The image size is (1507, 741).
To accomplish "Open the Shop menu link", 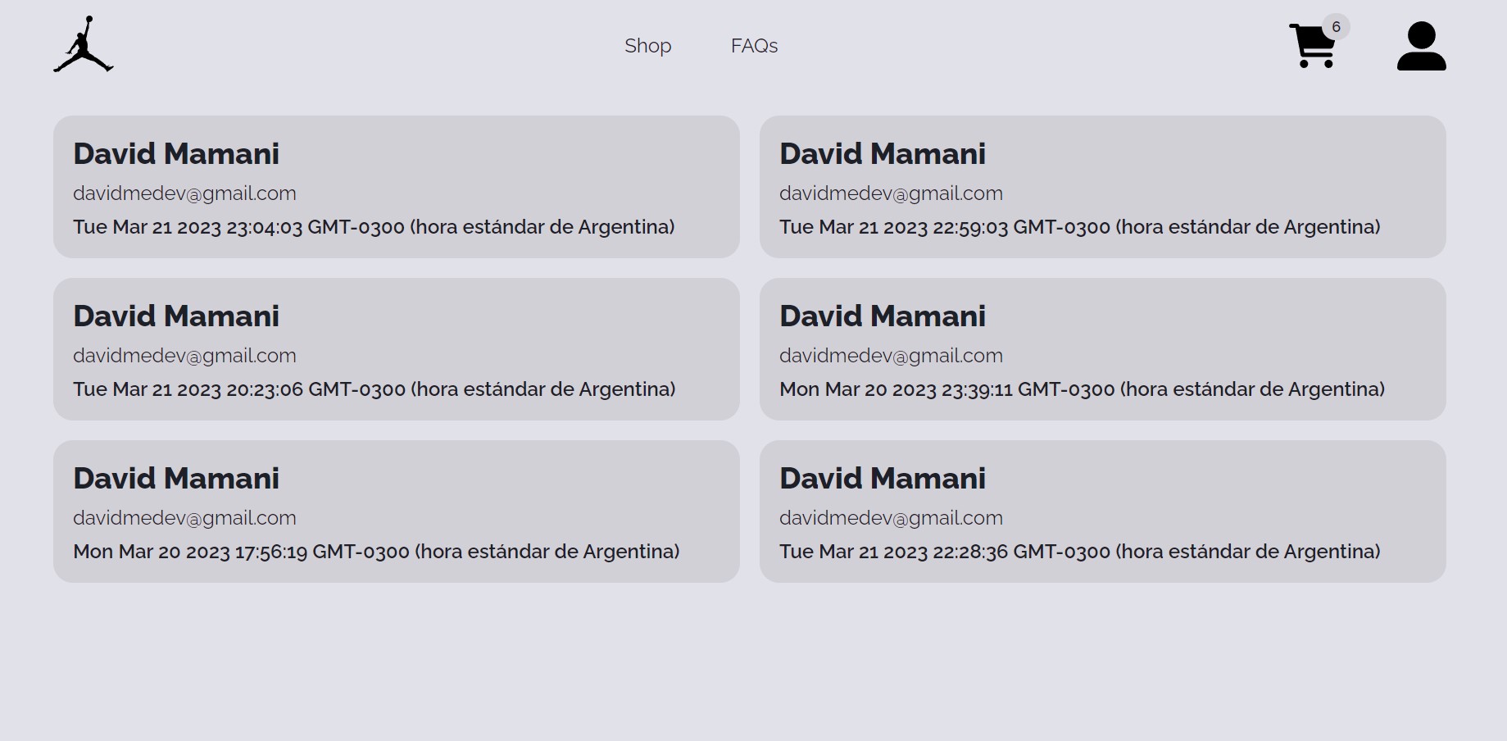I will click(x=647, y=46).
